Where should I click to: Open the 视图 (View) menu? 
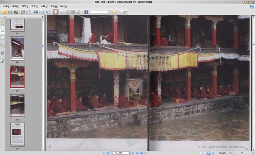point(25,6)
